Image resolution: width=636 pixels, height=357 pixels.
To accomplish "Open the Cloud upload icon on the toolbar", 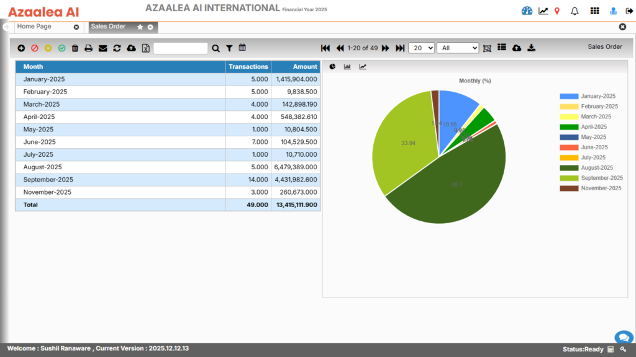I will (130, 48).
